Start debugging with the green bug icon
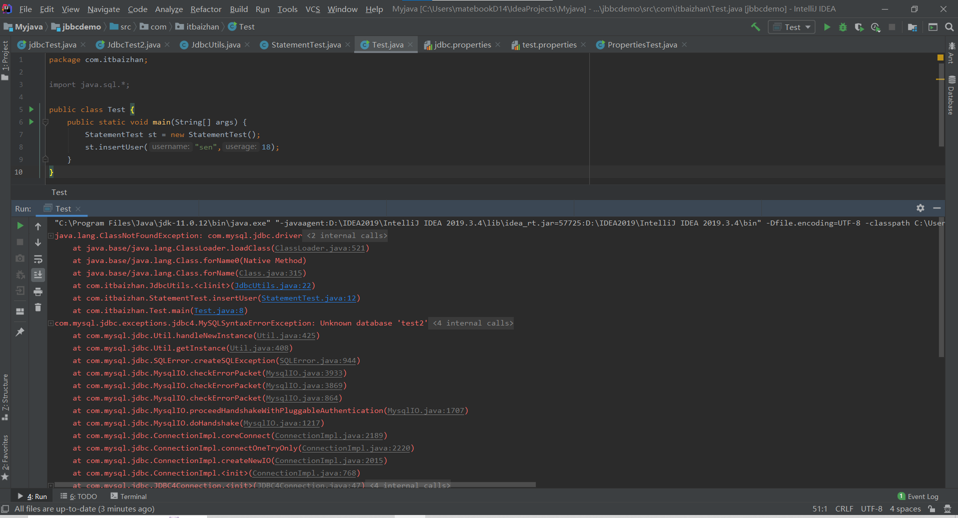The image size is (958, 518). (x=843, y=27)
